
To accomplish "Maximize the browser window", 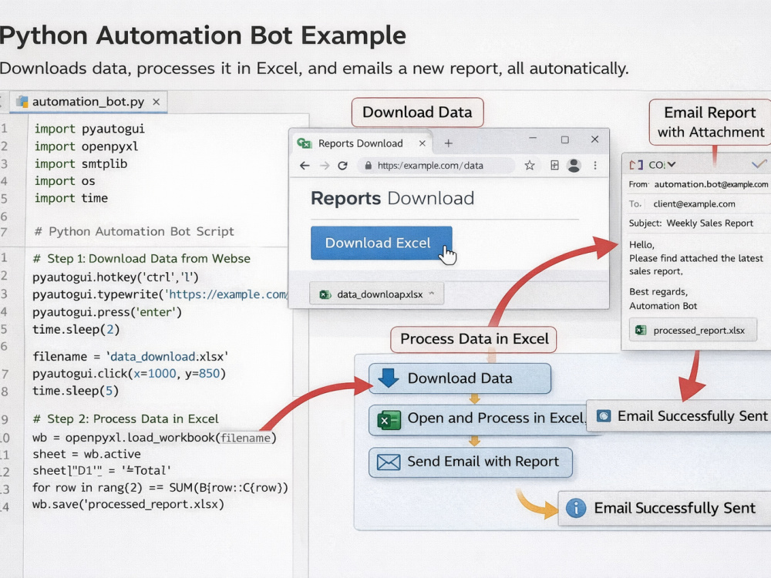I will point(564,139).
